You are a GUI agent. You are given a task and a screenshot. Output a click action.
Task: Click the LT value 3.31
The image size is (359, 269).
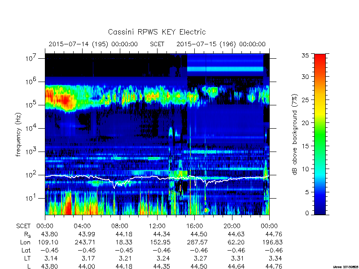point(238,259)
